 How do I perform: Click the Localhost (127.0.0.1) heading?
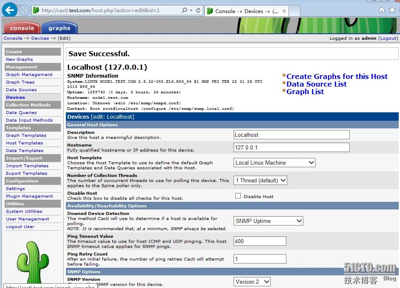pyautogui.click(x=107, y=67)
